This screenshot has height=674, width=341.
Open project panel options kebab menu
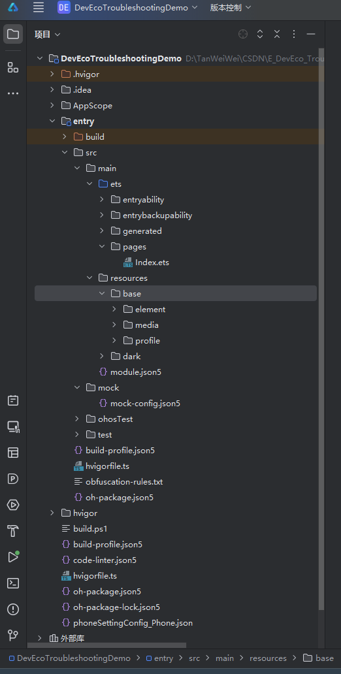[294, 35]
